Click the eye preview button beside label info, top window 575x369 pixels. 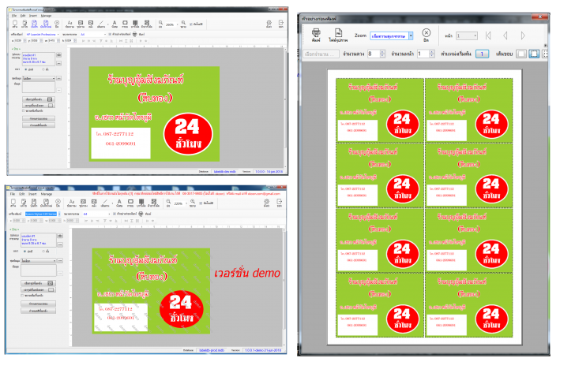(58, 55)
